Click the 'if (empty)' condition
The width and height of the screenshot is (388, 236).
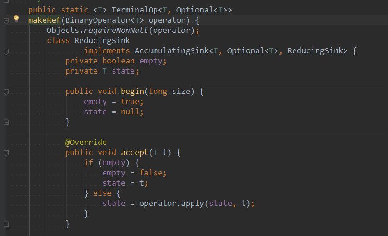click(106, 163)
